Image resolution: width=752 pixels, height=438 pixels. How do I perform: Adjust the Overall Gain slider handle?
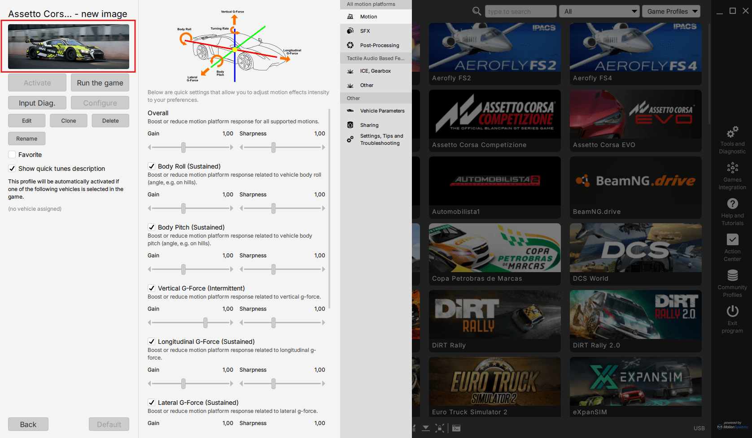click(184, 147)
